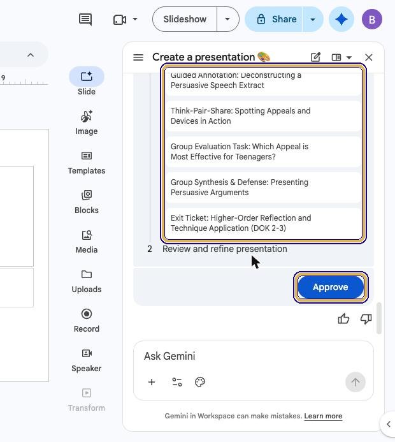Open the Blocks panel

click(87, 202)
